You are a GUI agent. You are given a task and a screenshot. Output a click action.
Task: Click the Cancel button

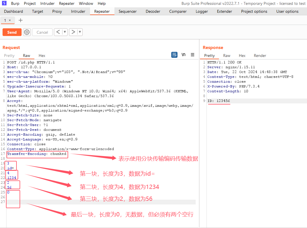(x=42, y=32)
